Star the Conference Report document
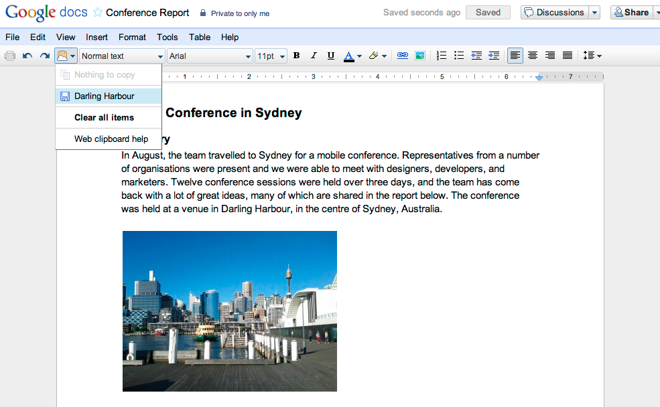The image size is (660, 407). point(98,13)
